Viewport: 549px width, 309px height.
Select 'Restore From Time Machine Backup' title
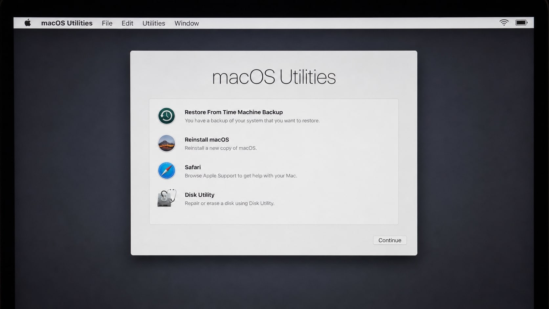tap(234, 112)
